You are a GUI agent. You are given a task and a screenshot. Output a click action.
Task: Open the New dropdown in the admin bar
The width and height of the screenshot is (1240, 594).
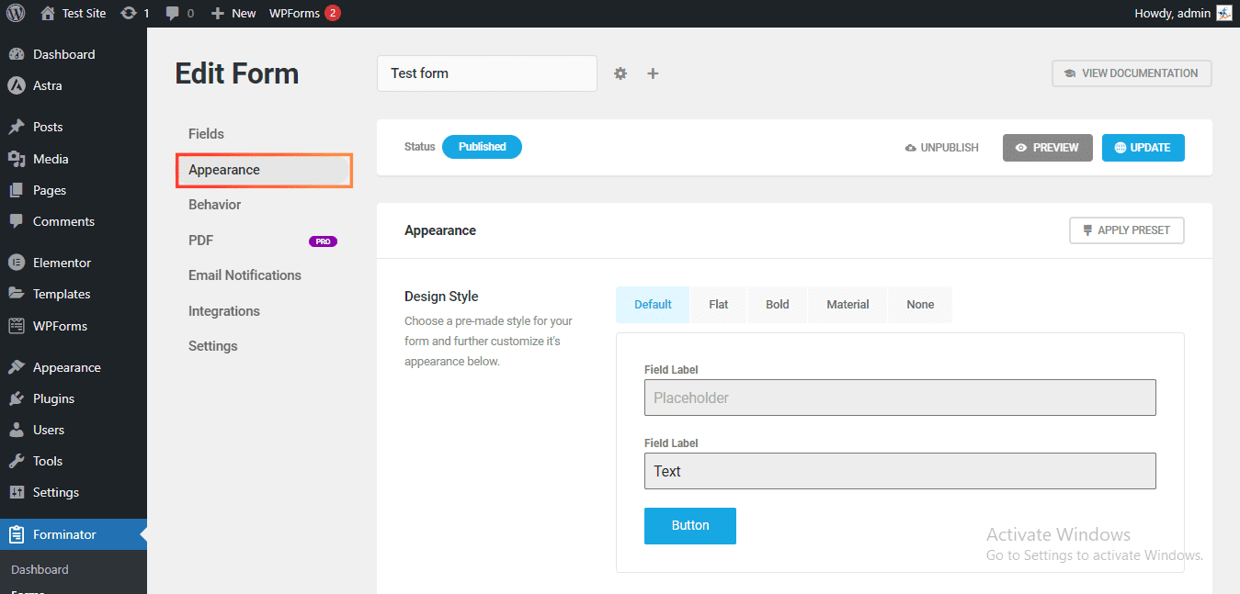(x=233, y=13)
